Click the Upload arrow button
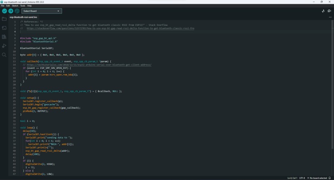Image resolution: width=334 pixels, height=180 pixels. point(11,11)
